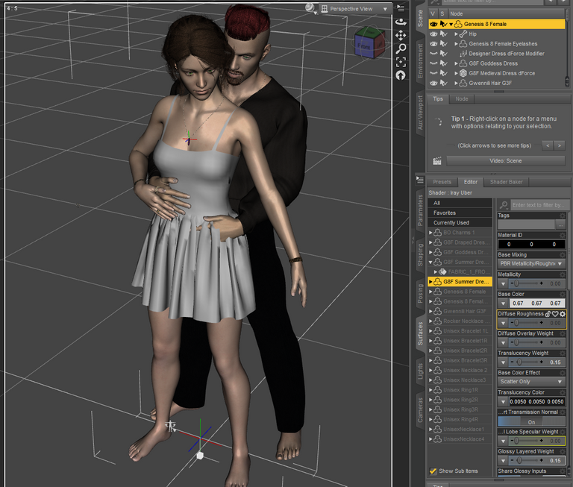Show the next tip arrow

(x=559, y=145)
